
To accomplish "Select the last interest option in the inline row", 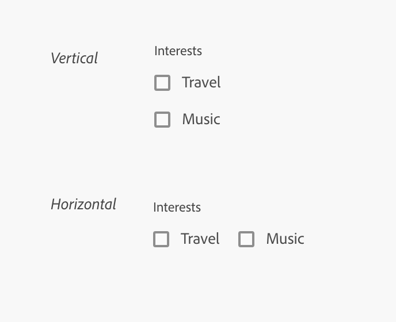I will [x=246, y=239].
